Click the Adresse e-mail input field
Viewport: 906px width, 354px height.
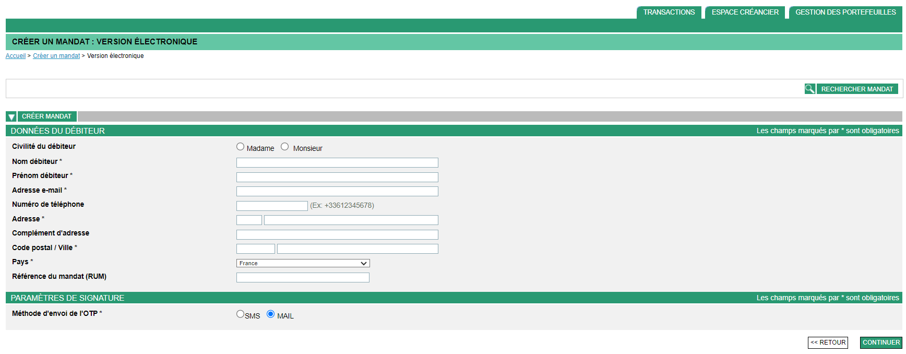pyautogui.click(x=337, y=191)
